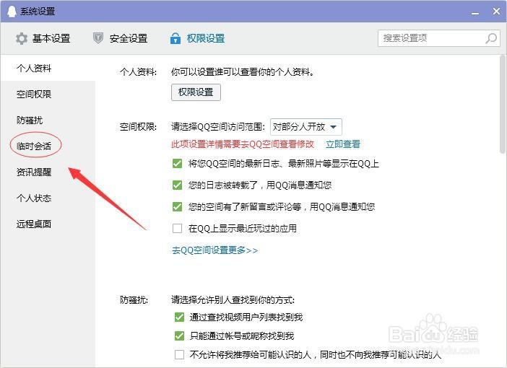Click the 立即查看 link

click(343, 144)
